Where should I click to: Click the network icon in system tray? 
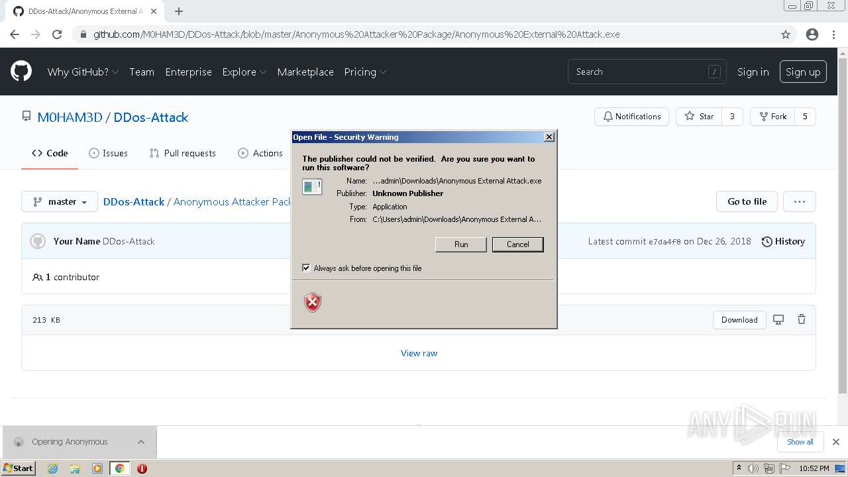tap(769, 468)
